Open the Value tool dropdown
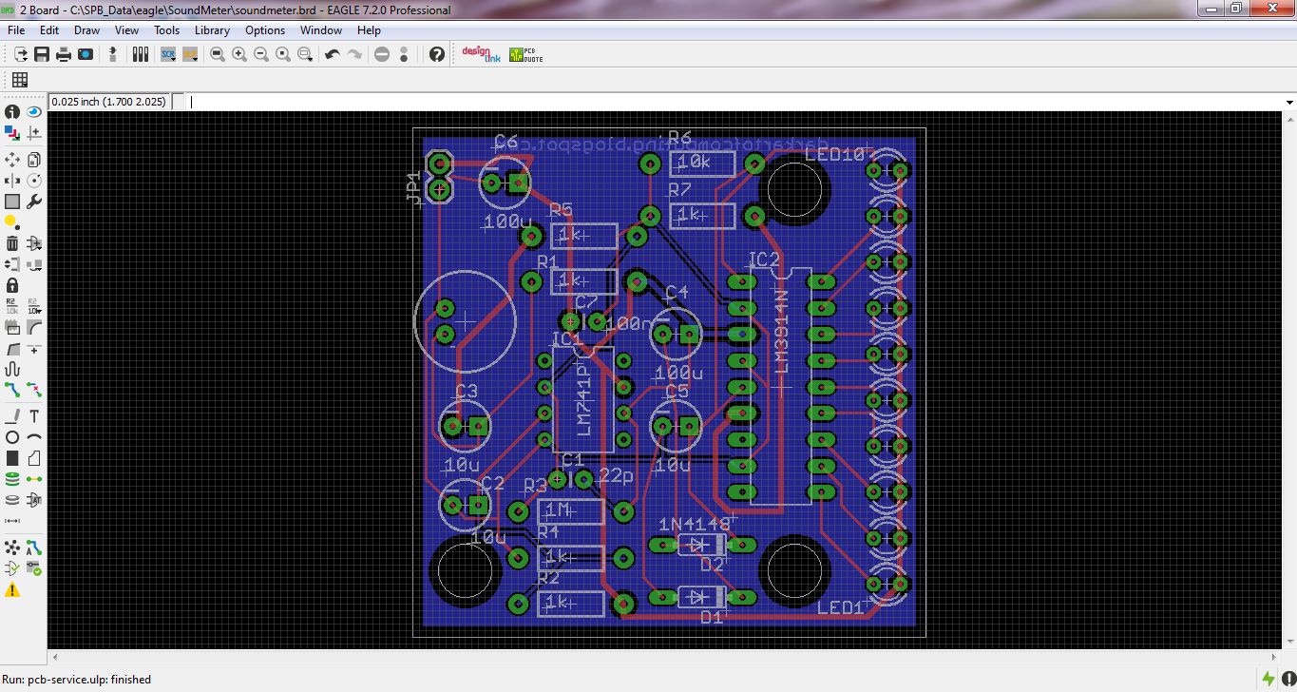This screenshot has width=1297, height=692. [34, 306]
